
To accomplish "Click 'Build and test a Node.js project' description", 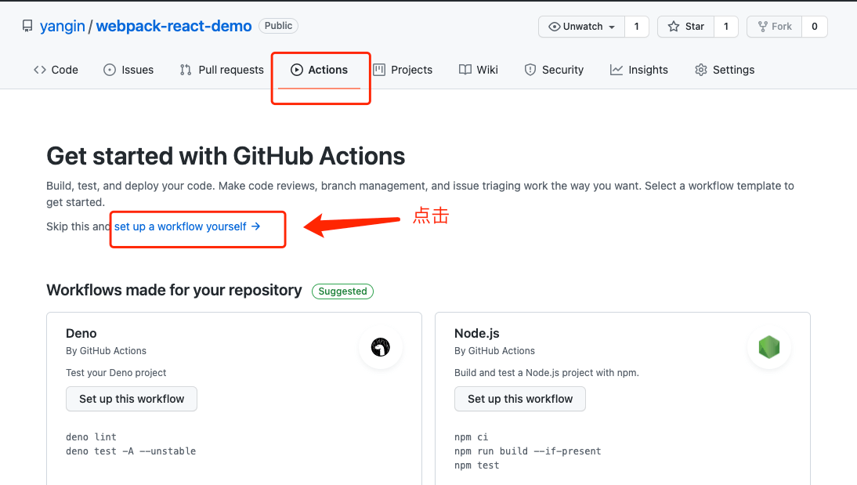I will 547,373.
